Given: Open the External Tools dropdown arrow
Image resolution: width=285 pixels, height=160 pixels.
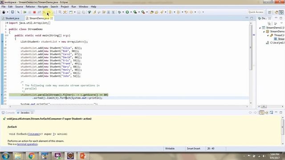Looking at the screenshot, I should (147, 12).
